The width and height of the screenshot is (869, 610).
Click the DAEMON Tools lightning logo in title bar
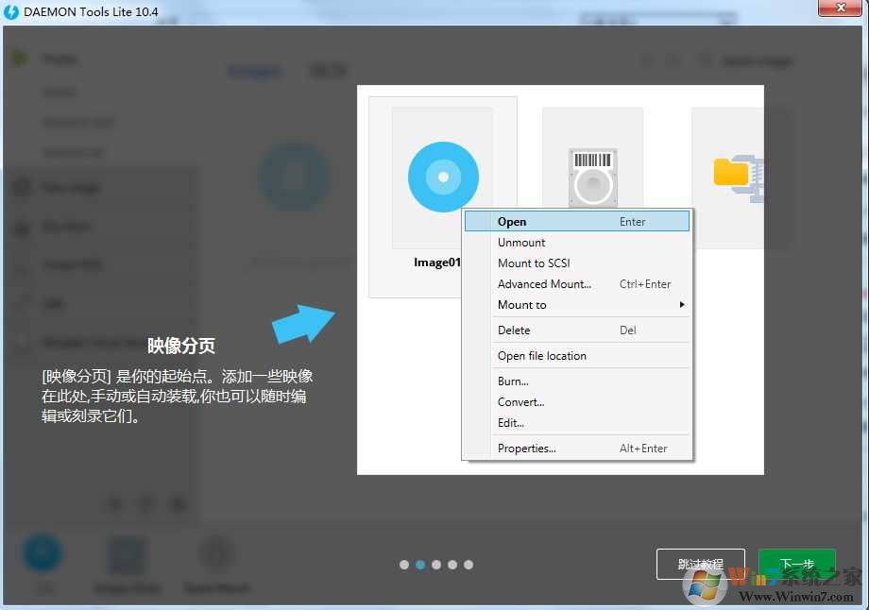pyautogui.click(x=12, y=12)
